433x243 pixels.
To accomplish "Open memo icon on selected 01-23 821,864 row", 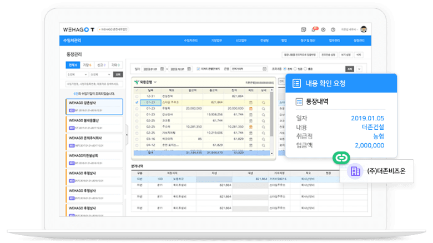I will [251, 103].
